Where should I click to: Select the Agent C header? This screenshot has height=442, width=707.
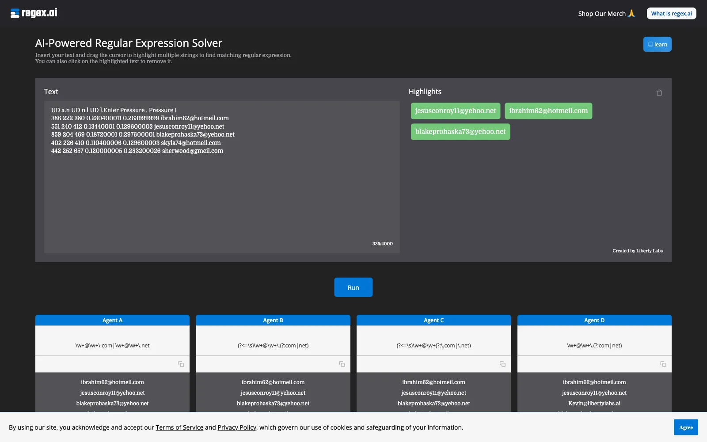[433, 320]
